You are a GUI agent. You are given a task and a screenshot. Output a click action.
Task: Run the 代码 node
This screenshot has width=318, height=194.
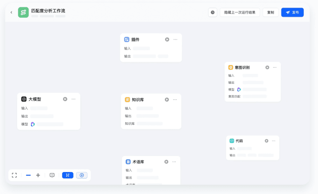pos(267,141)
